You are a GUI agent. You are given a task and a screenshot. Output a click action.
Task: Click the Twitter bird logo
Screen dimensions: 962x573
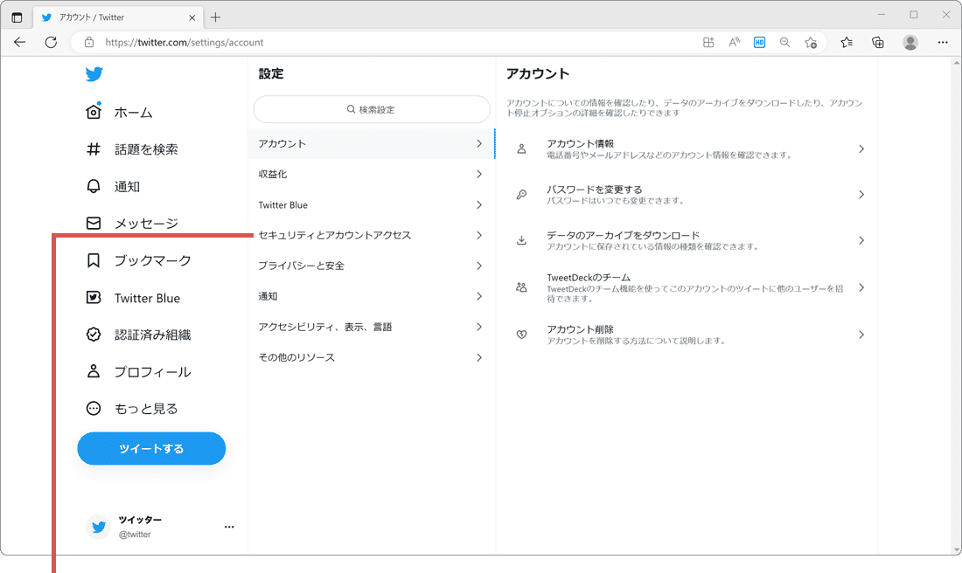94,74
